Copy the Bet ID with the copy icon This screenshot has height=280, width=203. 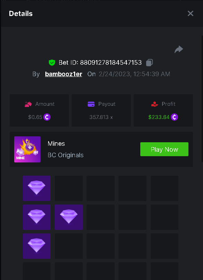click(x=149, y=63)
